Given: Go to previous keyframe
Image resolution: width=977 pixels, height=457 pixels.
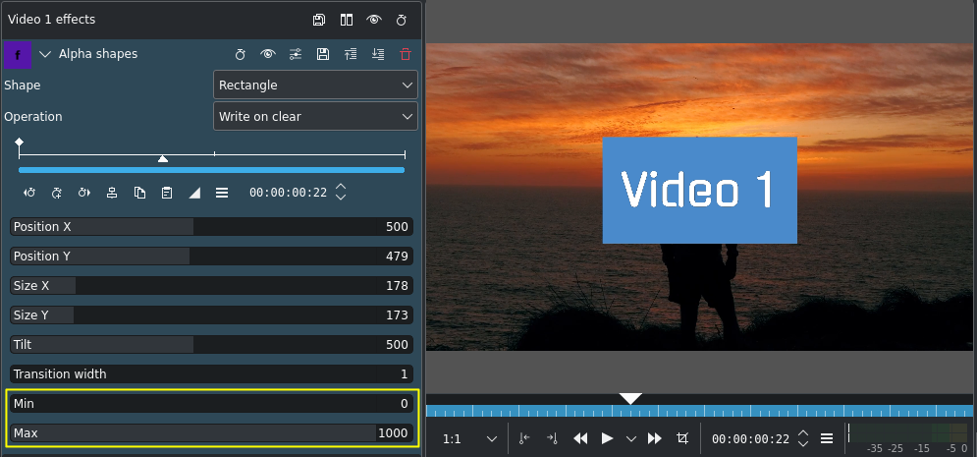Looking at the screenshot, I should [x=29, y=193].
